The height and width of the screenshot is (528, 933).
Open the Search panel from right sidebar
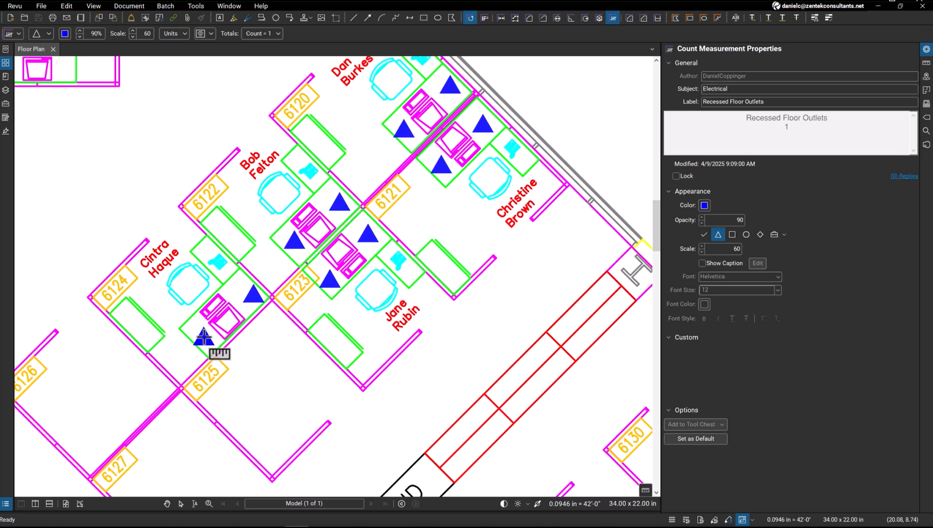click(926, 131)
